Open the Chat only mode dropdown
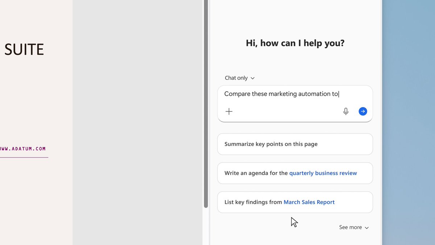435x245 pixels. click(x=240, y=78)
